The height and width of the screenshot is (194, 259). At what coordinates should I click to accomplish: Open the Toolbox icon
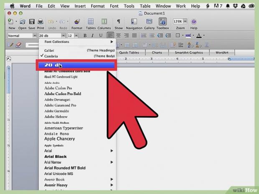pyautogui.click(x=163, y=22)
